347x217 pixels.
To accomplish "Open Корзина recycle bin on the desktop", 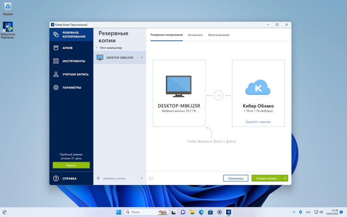I will [x=8, y=9].
